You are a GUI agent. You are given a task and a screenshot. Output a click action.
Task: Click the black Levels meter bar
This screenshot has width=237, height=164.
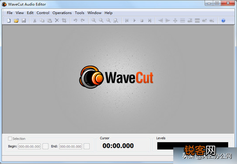193,146
